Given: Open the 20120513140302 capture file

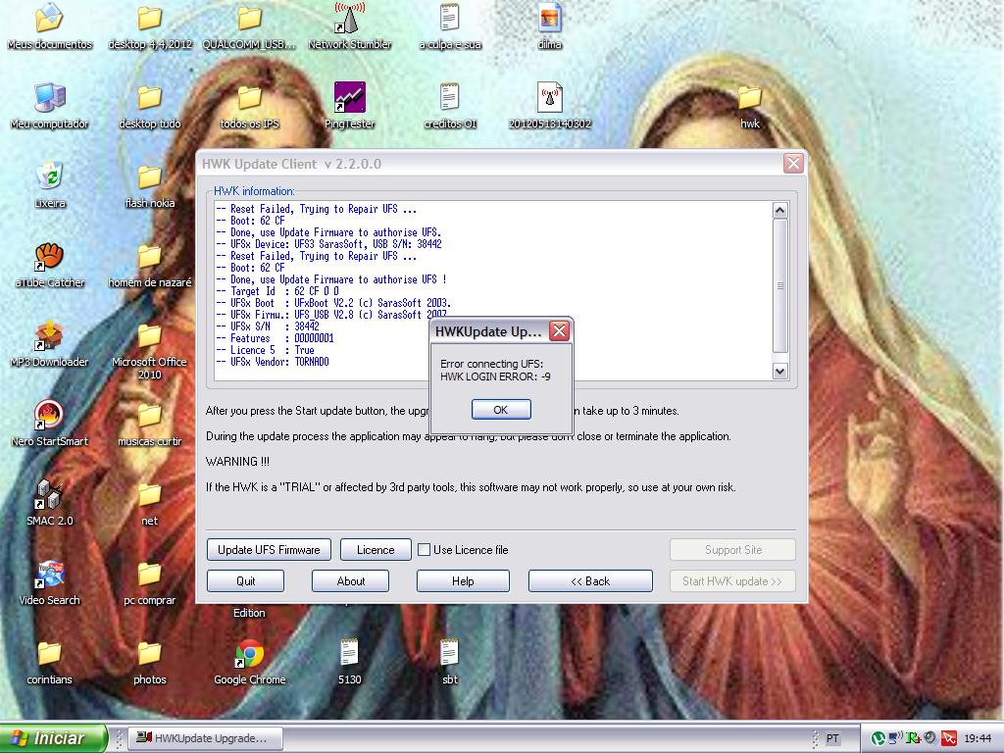Looking at the screenshot, I should click(549, 106).
